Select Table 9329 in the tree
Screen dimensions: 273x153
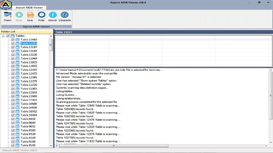(x=28, y=138)
